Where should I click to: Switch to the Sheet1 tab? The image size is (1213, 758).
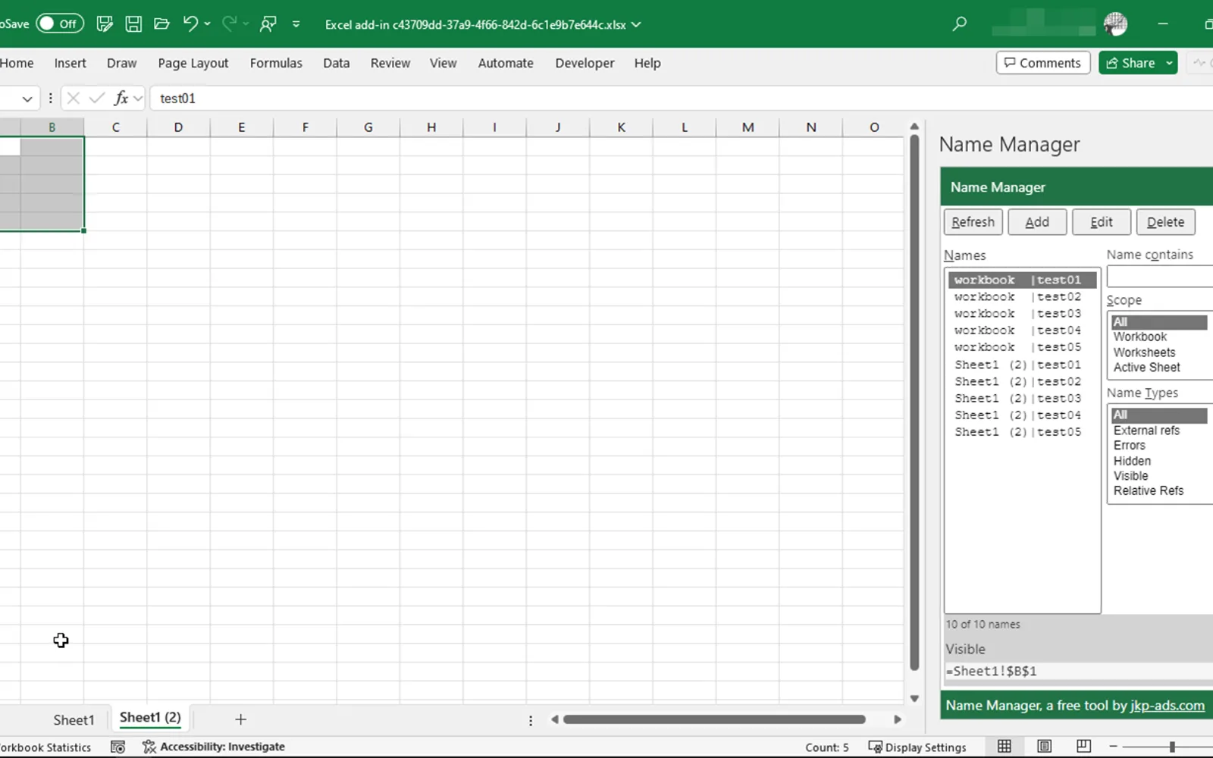click(74, 719)
